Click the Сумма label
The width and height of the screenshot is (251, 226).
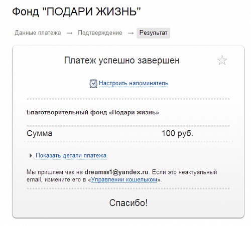(40, 133)
